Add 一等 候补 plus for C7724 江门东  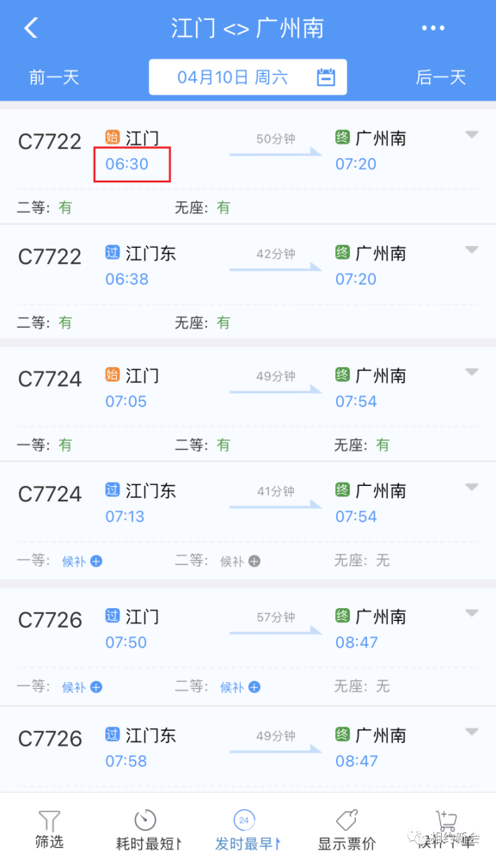click(96, 561)
